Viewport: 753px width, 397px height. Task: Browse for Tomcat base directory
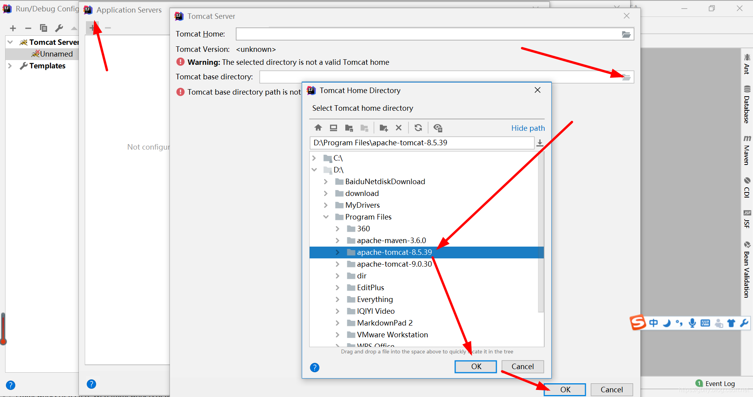626,77
